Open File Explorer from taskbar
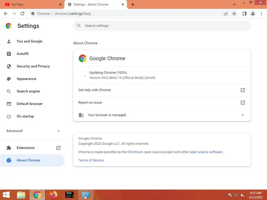 tap(21, 195)
